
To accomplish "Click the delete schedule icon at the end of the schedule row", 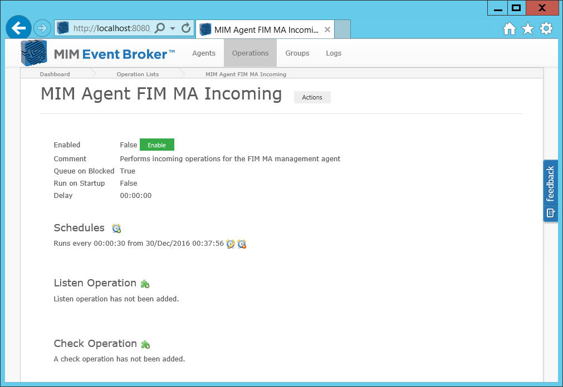I will point(242,244).
